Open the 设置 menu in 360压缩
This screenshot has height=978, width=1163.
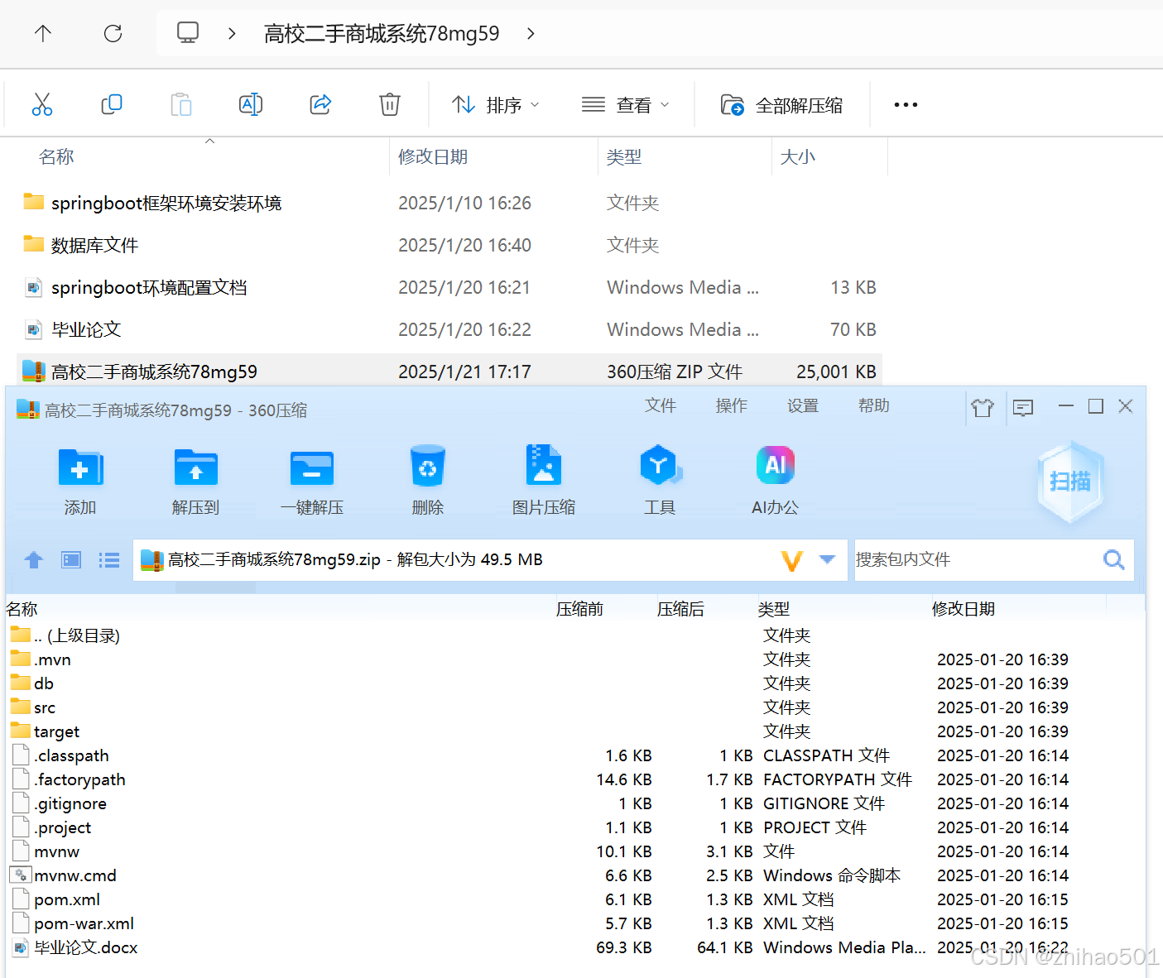803,405
